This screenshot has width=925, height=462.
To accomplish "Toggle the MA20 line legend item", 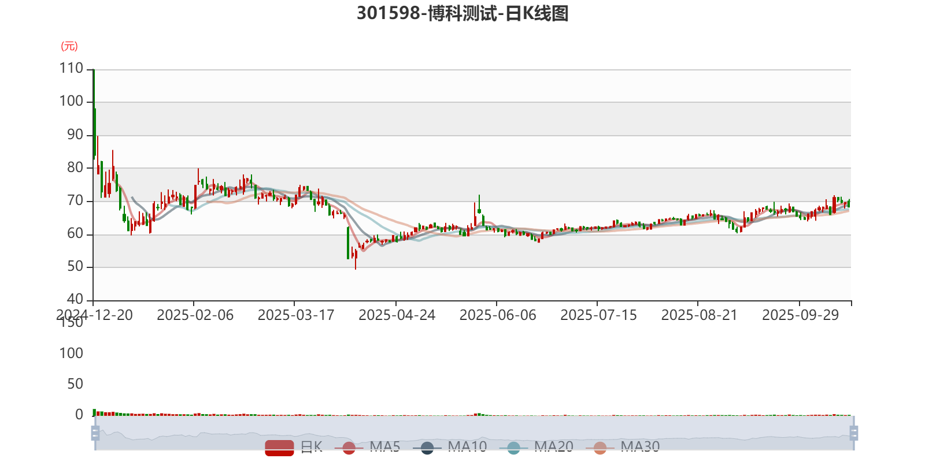I will (536, 447).
